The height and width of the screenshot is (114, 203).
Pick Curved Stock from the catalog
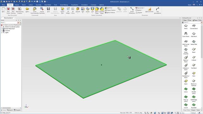[194, 27]
